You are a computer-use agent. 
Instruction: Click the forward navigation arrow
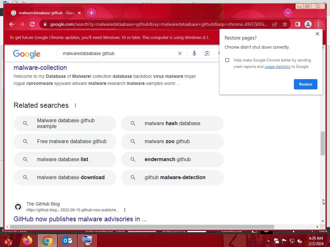click(22, 24)
